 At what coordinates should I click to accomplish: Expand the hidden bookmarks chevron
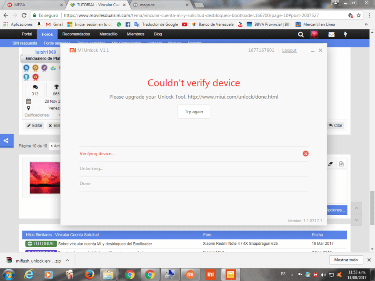pos(366,25)
